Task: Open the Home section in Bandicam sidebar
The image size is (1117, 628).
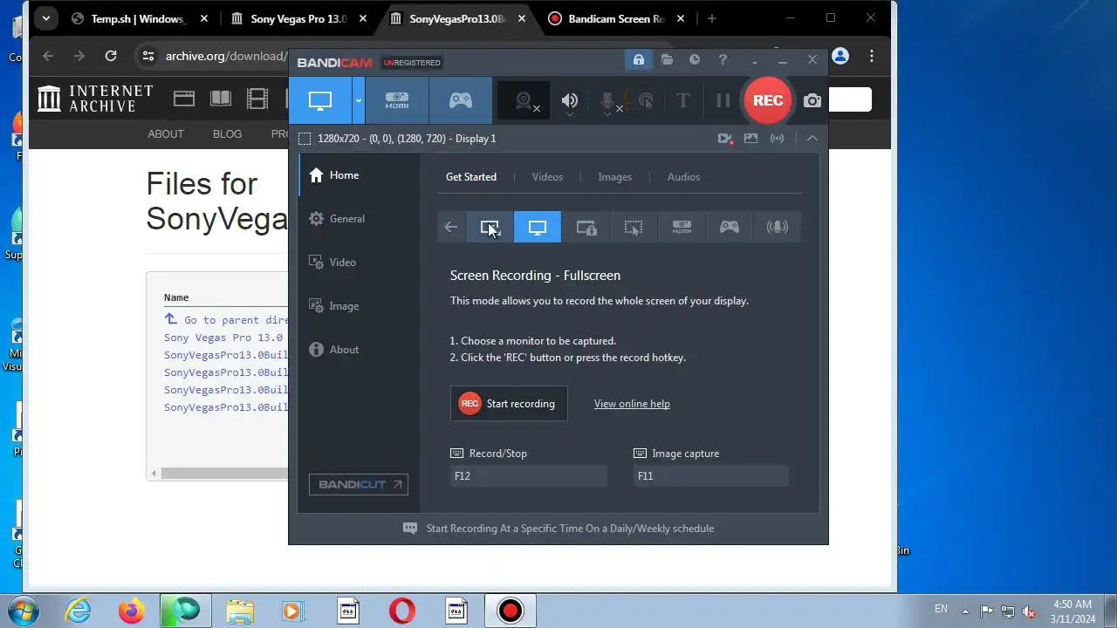Action: [360, 175]
